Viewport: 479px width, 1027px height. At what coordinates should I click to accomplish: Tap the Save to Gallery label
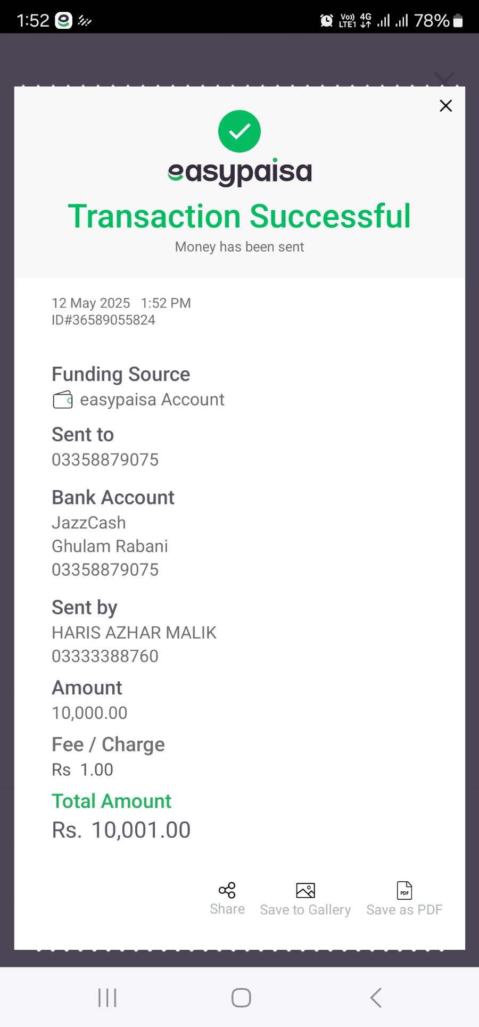(305, 910)
